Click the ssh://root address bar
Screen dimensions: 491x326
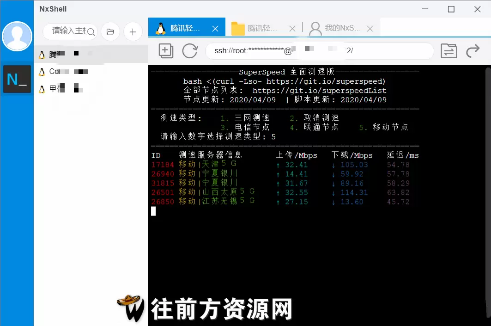tap(319, 50)
